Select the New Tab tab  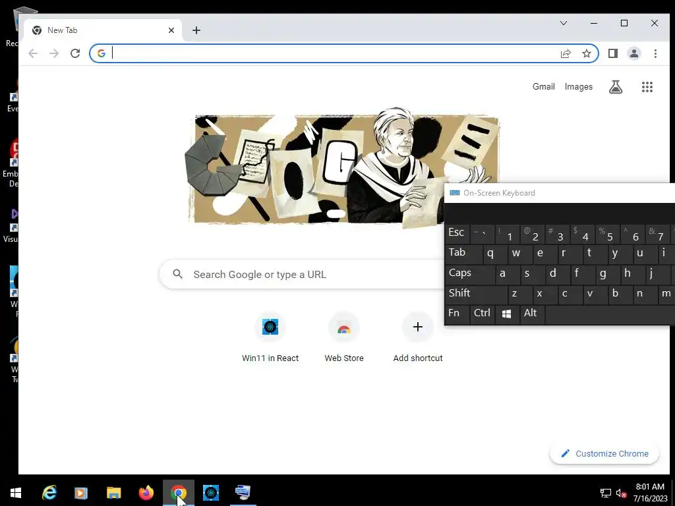103,30
